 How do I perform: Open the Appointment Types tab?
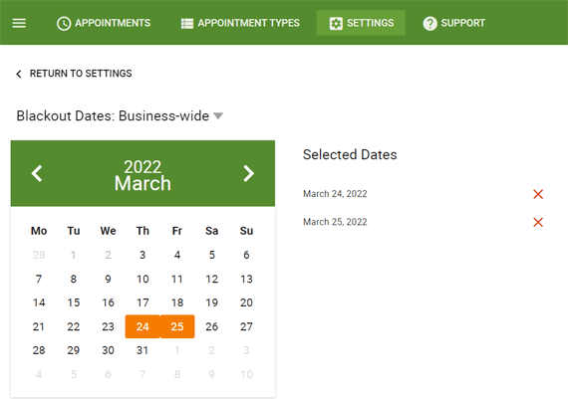[x=240, y=23]
